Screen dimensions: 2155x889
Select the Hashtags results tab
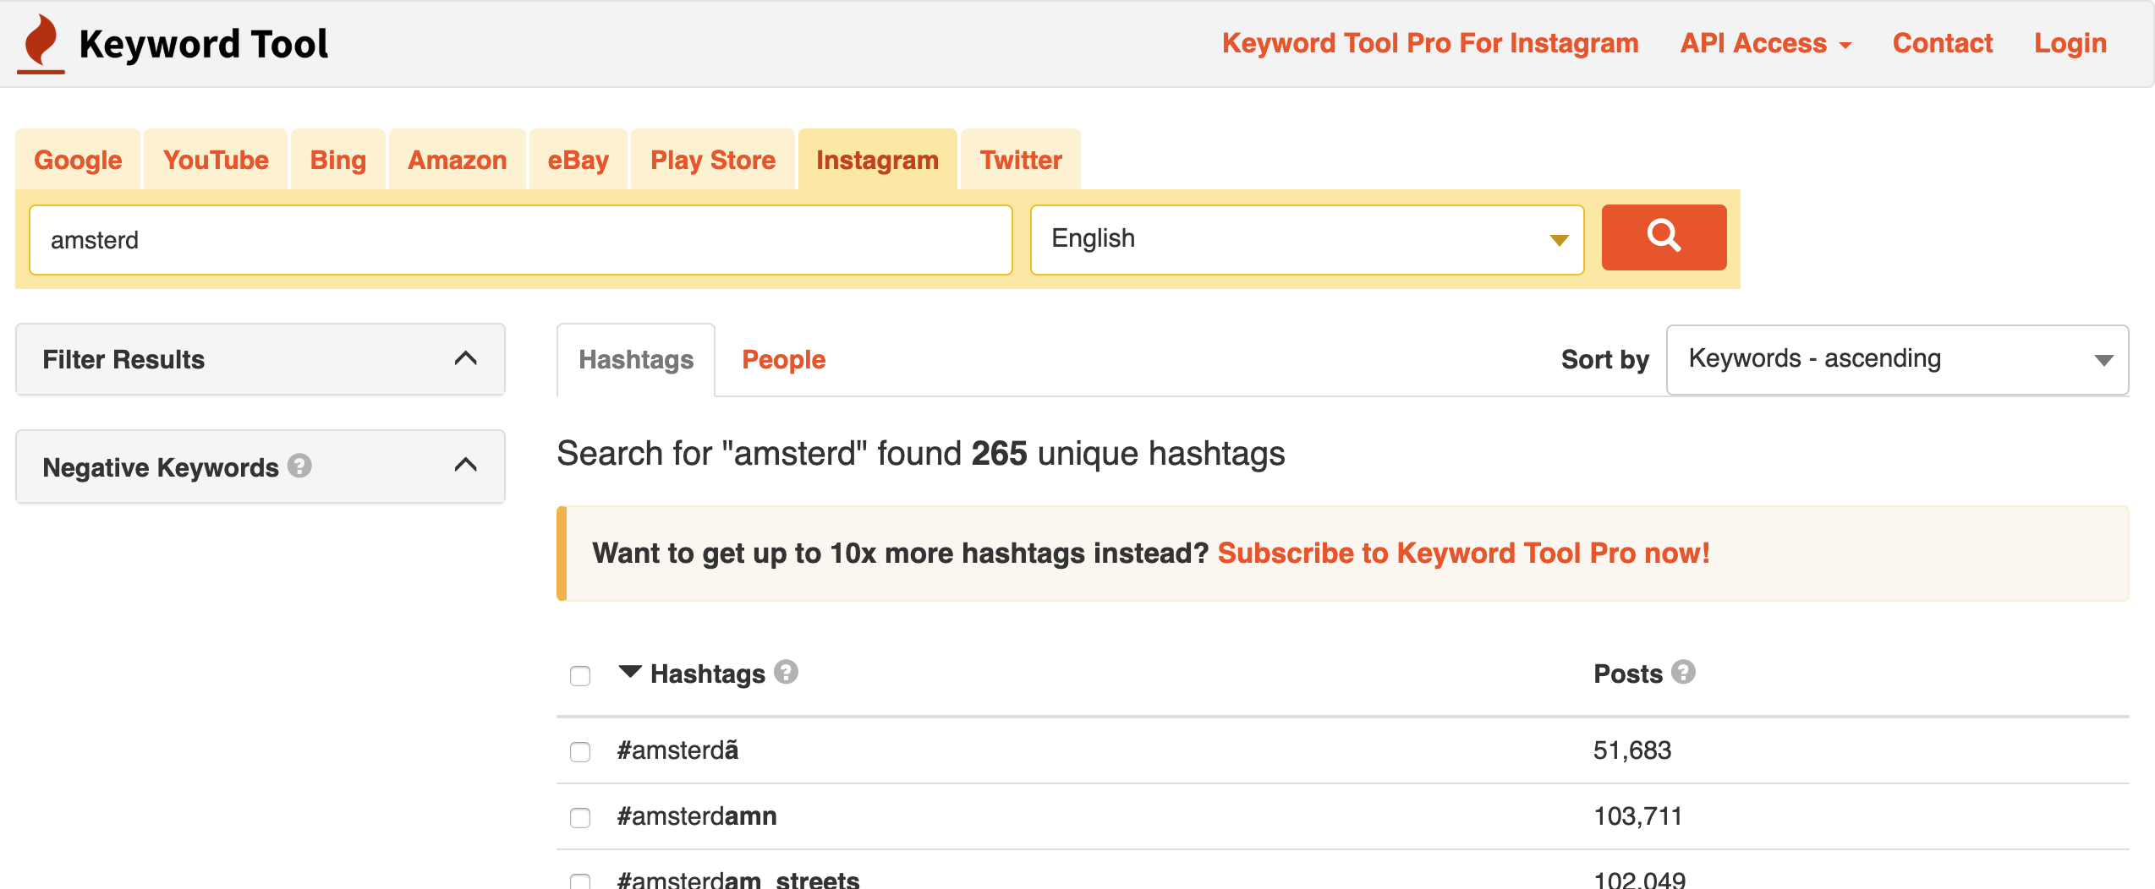(636, 359)
